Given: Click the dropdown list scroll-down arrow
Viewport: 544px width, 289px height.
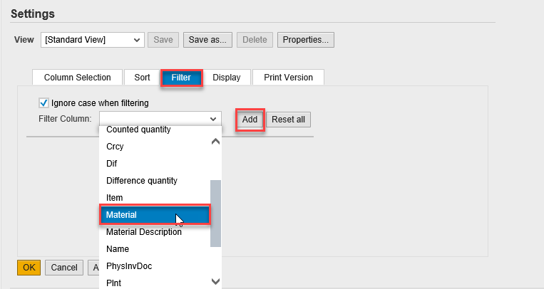Looking at the screenshot, I should 215,281.
